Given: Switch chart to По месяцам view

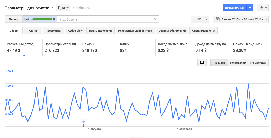Looking at the screenshot, I should [258, 63].
